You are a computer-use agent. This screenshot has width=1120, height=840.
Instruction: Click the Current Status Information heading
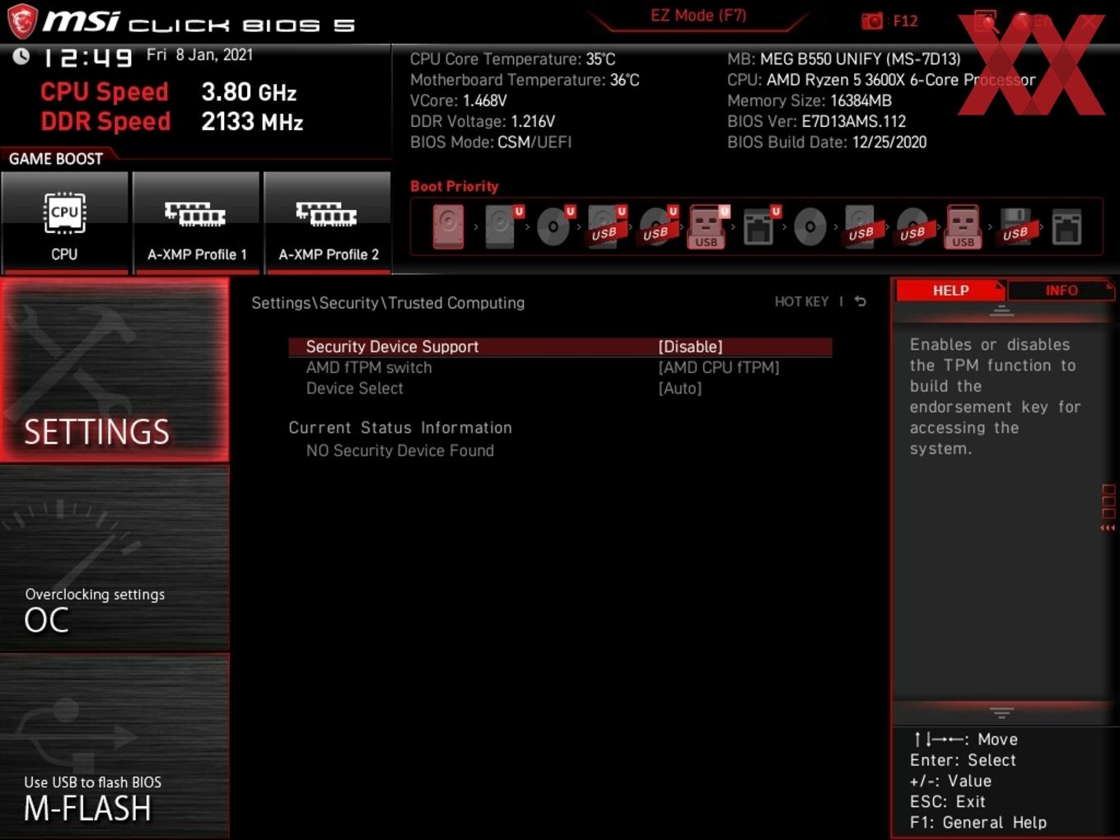pyautogui.click(x=400, y=427)
